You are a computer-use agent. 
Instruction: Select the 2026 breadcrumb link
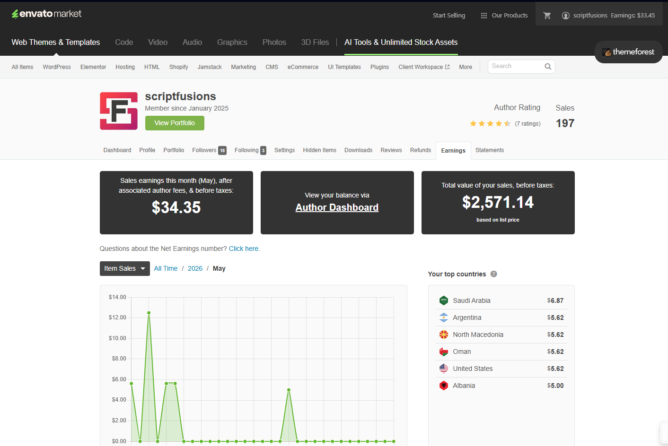pyautogui.click(x=195, y=268)
